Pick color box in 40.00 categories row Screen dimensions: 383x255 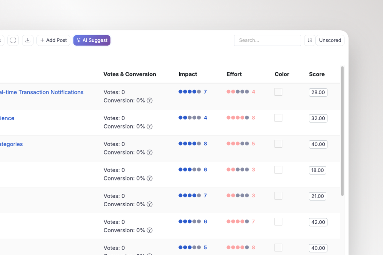point(278,144)
